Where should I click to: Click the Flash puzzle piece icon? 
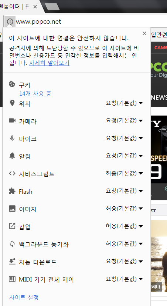pyautogui.click(x=12, y=191)
